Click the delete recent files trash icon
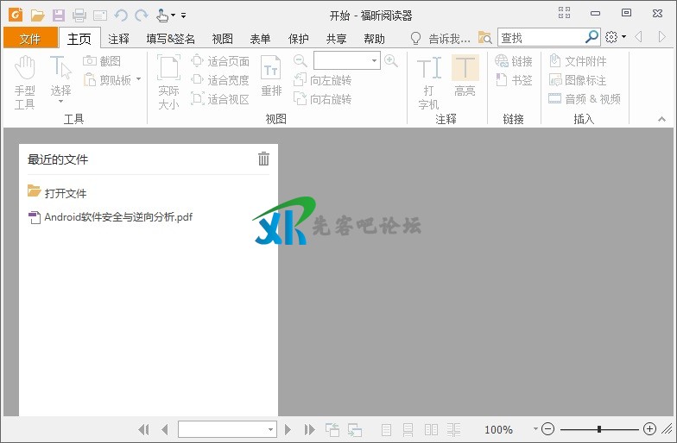 [x=263, y=159]
